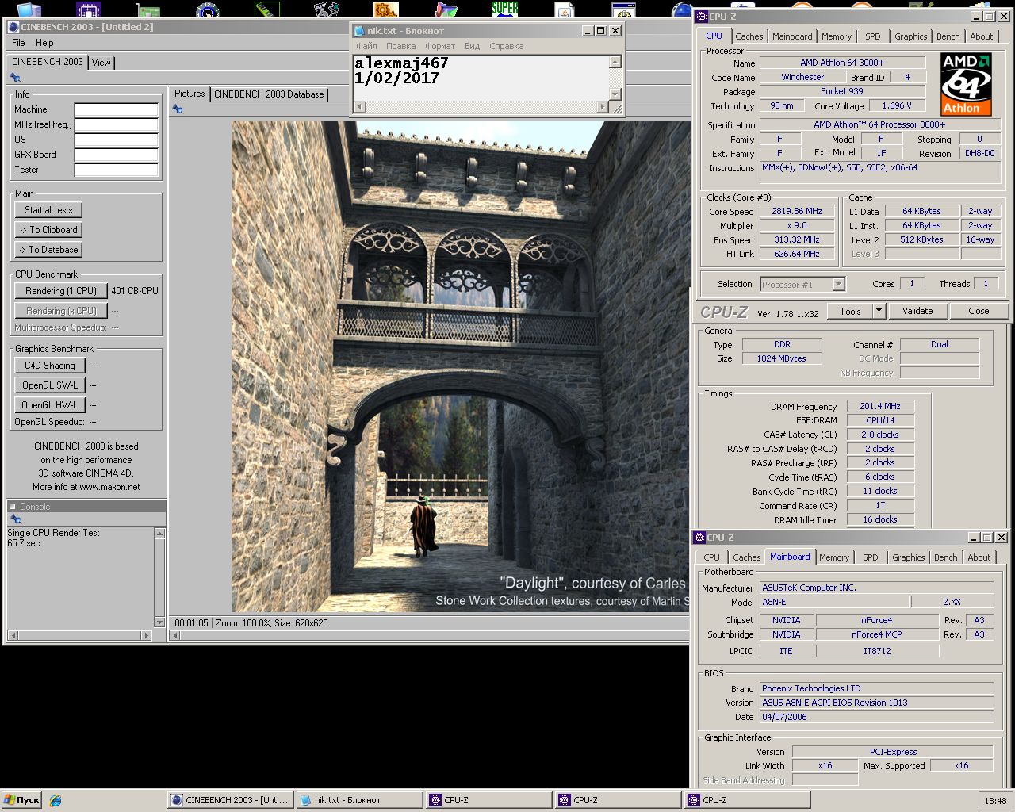Click the GFX-Board input field
This screenshot has width=1015, height=812.
[116, 155]
